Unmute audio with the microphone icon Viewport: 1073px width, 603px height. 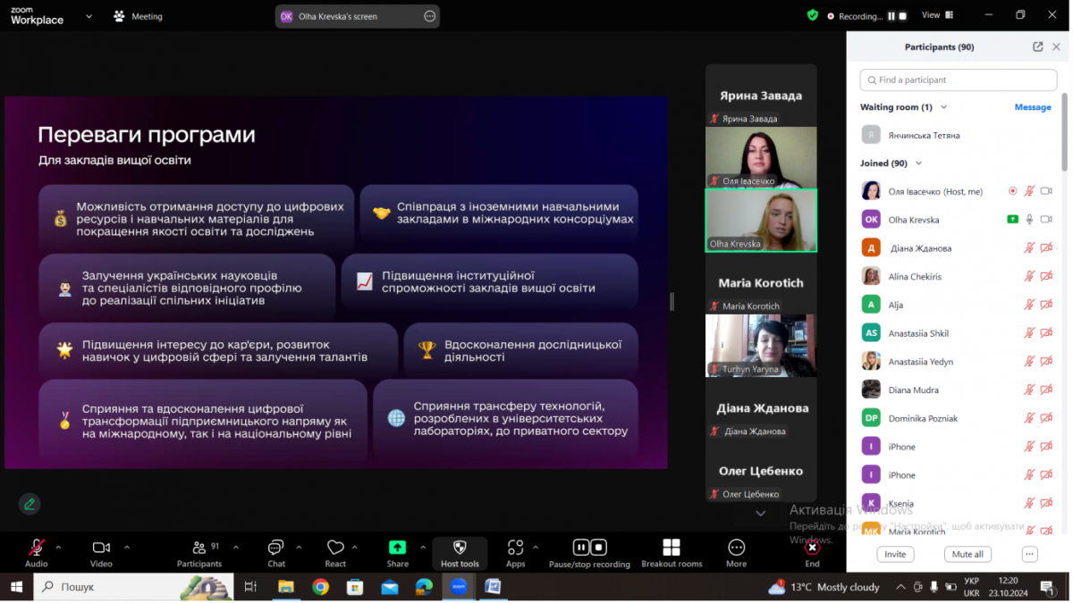click(x=37, y=548)
